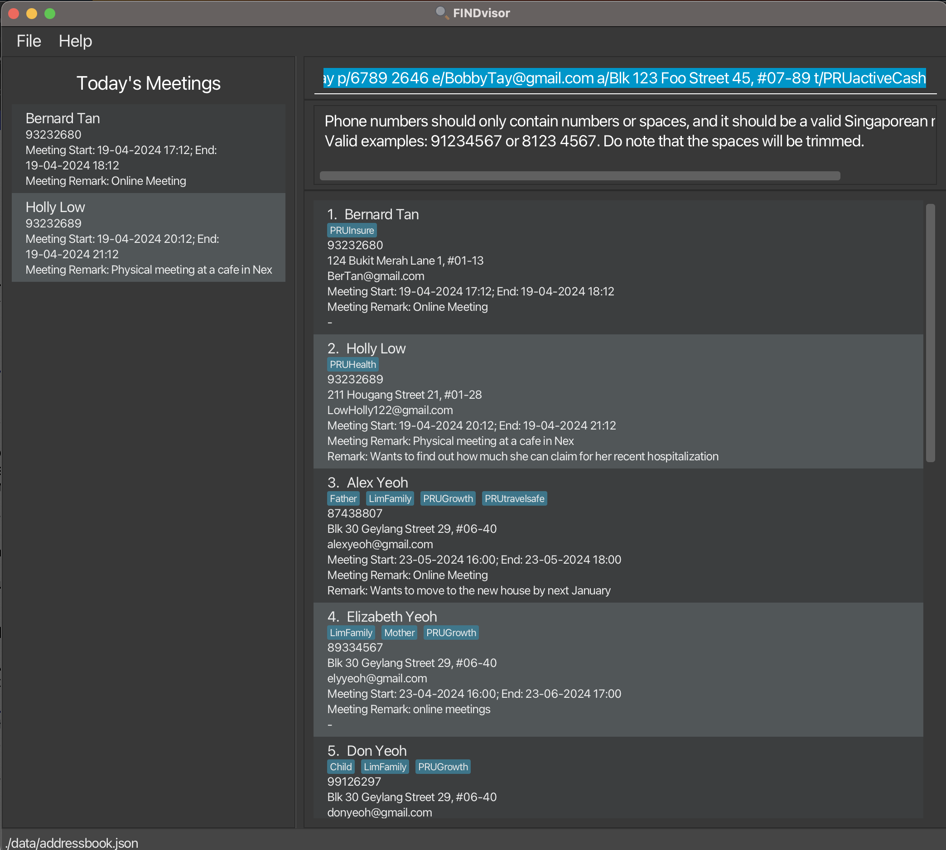The height and width of the screenshot is (850, 946).
Task: Select client card 5 Don Yeoh
Action: [x=617, y=780]
